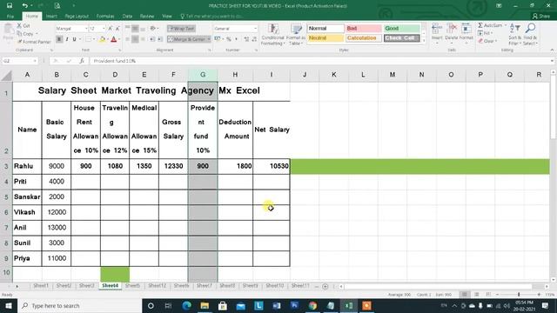The height and width of the screenshot is (313, 557).
Task: Open Google Chrome from the taskbar
Action: (312, 305)
